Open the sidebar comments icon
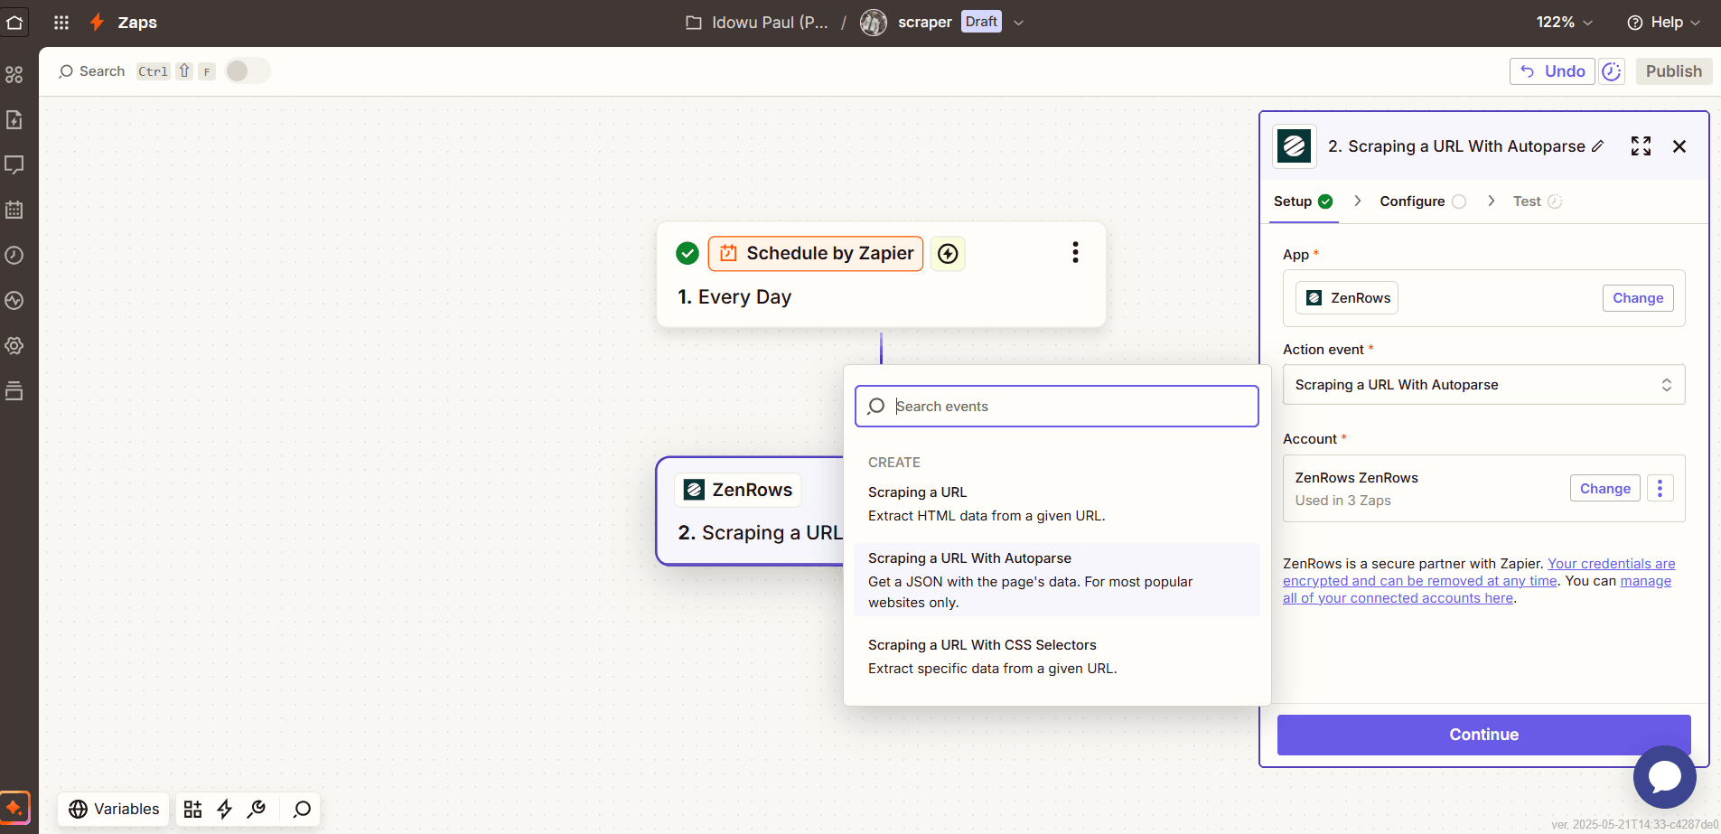 click(x=14, y=164)
